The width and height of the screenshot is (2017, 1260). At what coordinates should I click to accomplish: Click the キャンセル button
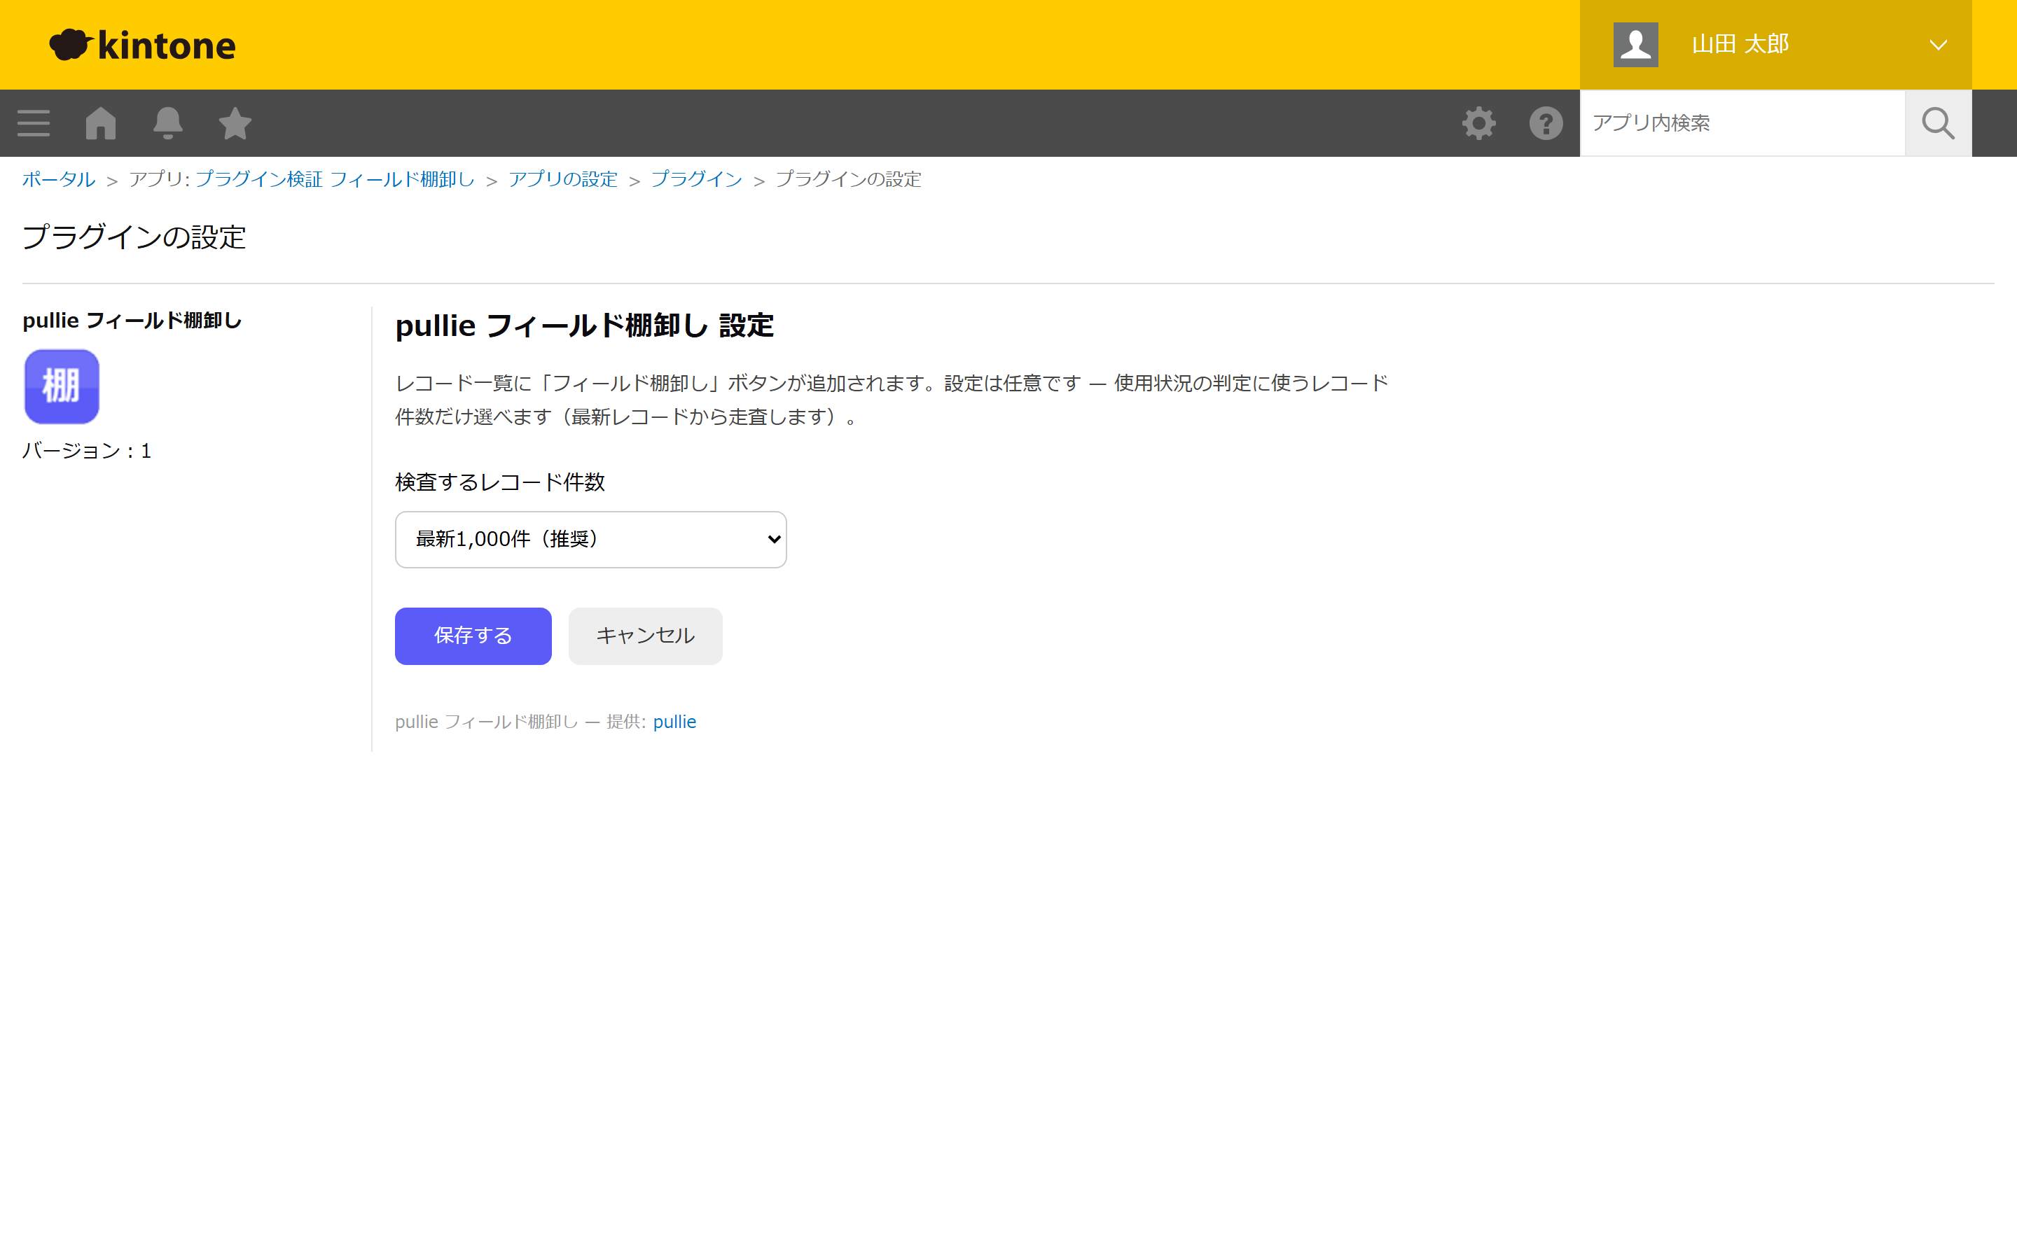pos(645,636)
